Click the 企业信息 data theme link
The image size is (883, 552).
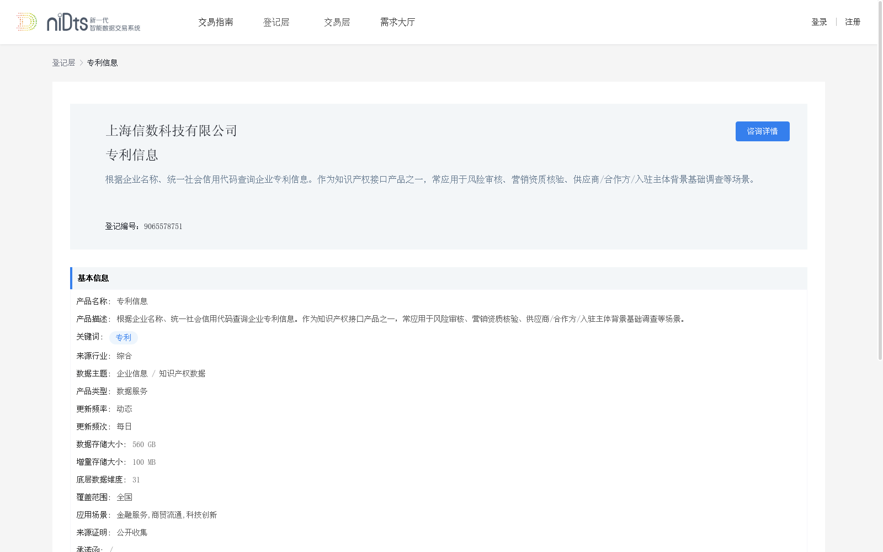132,374
